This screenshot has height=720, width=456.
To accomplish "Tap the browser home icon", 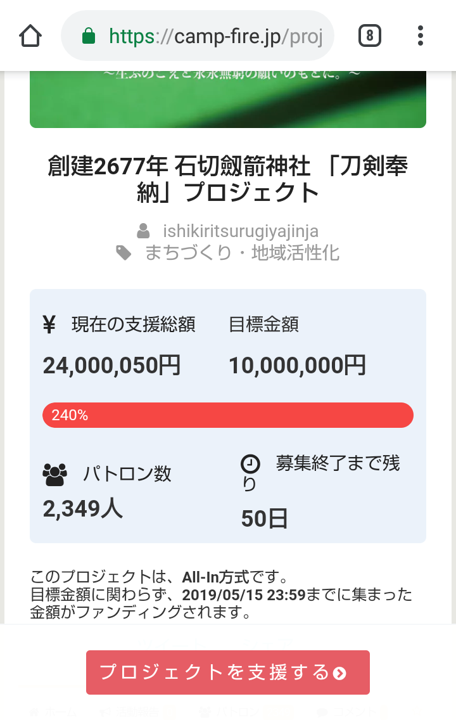I will 30,35.
